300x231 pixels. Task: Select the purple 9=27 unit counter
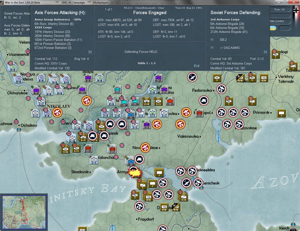click(158, 78)
